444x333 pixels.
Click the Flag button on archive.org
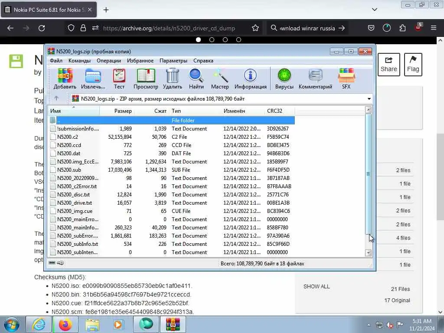click(413, 65)
